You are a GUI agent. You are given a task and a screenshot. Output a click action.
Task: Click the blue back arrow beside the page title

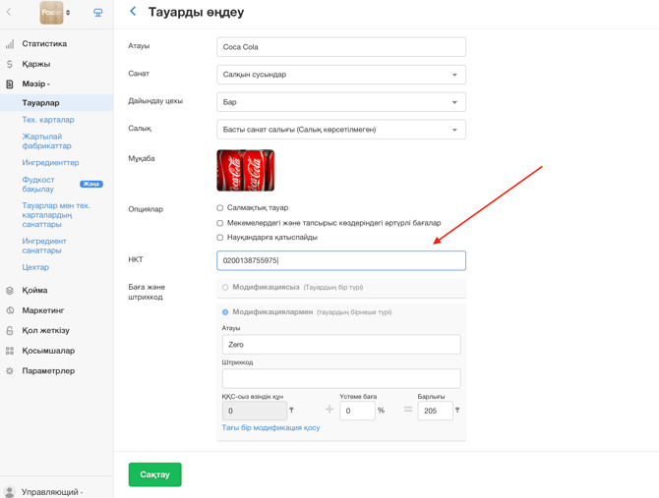coord(133,12)
